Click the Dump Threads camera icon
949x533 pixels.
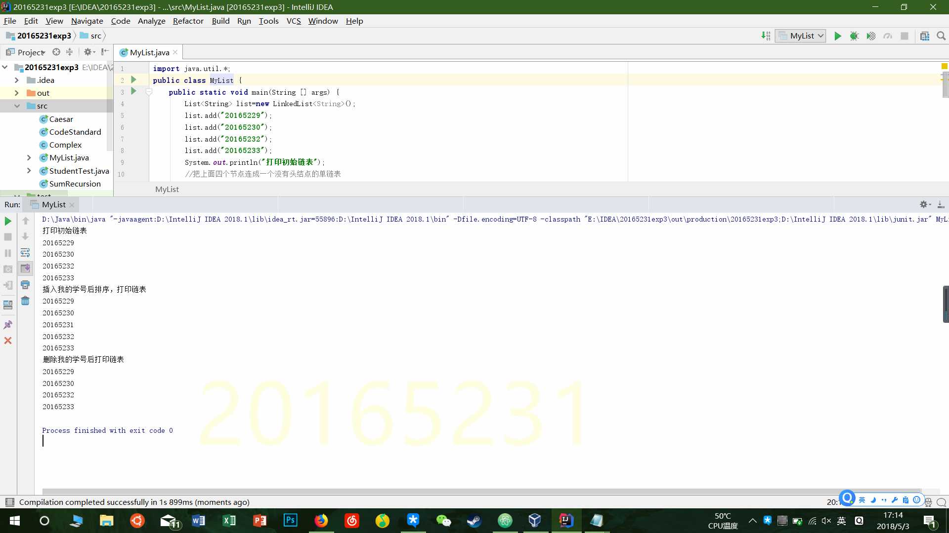pos(8,269)
